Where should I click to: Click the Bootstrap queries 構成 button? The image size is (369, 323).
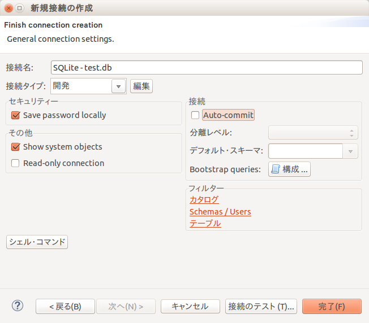[x=289, y=169]
